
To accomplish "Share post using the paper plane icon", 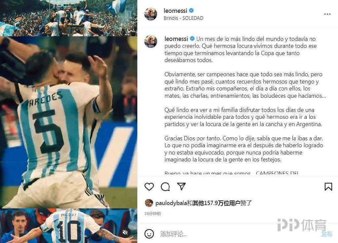I will [181, 186].
